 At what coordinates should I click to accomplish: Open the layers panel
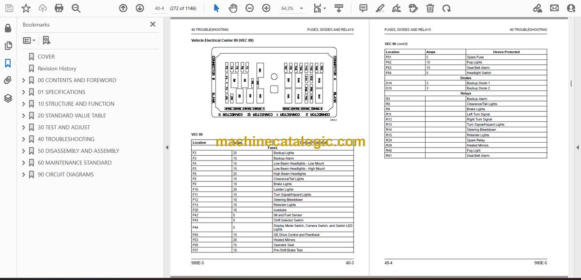click(x=8, y=98)
